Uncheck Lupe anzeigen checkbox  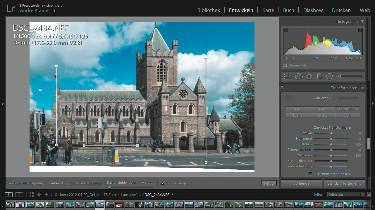(163, 183)
